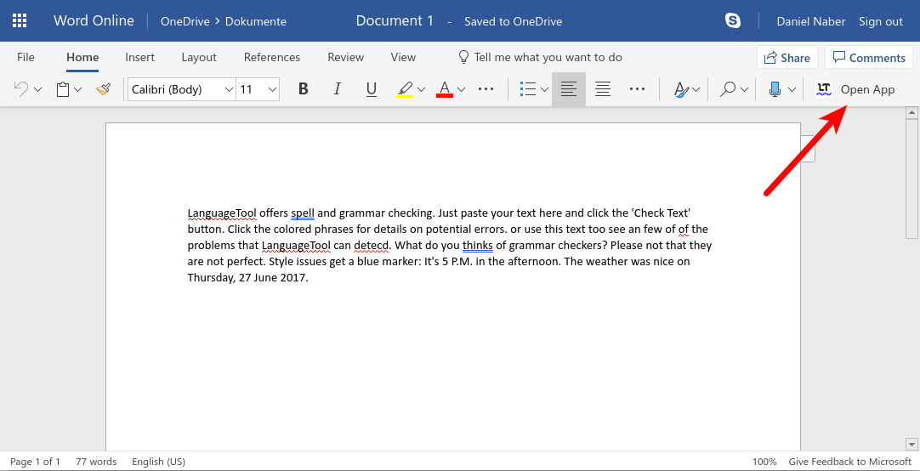Image resolution: width=920 pixels, height=471 pixels.
Task: Switch to the Layout tab
Action: 199,58
